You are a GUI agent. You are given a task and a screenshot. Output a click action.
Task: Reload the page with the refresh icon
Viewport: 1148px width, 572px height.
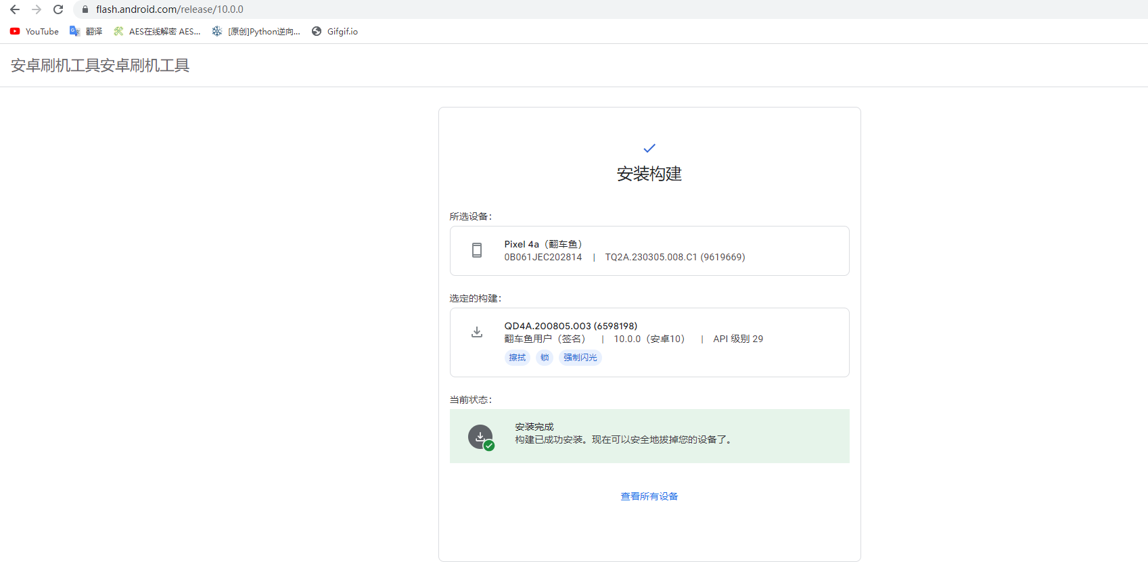click(x=58, y=9)
